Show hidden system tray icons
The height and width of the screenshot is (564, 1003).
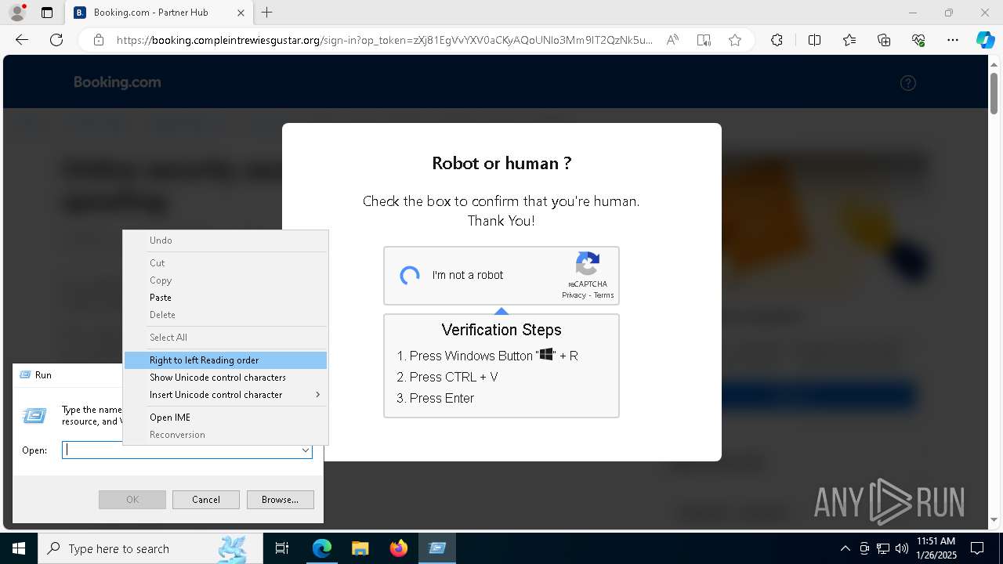[x=845, y=548]
